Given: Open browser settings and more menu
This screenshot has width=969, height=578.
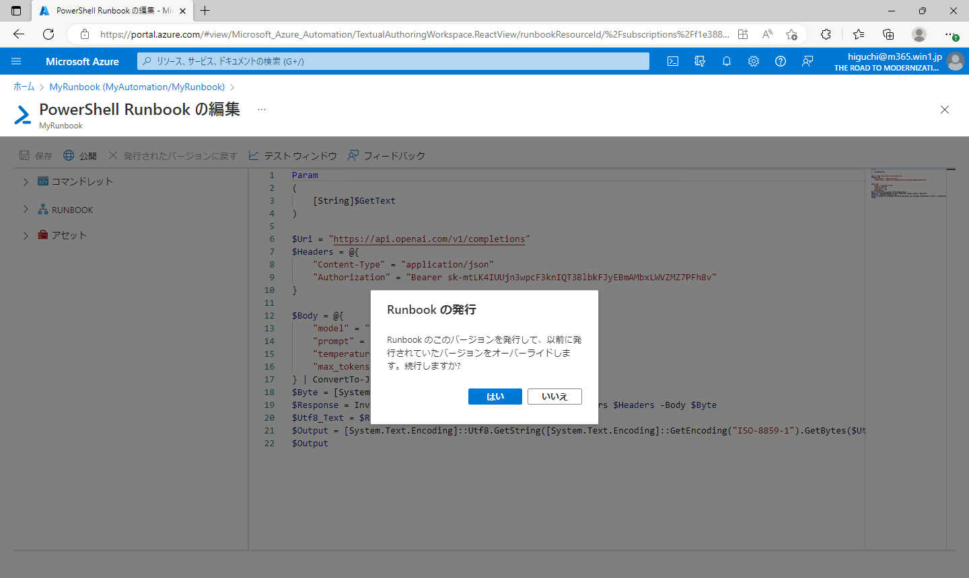Looking at the screenshot, I should point(950,34).
